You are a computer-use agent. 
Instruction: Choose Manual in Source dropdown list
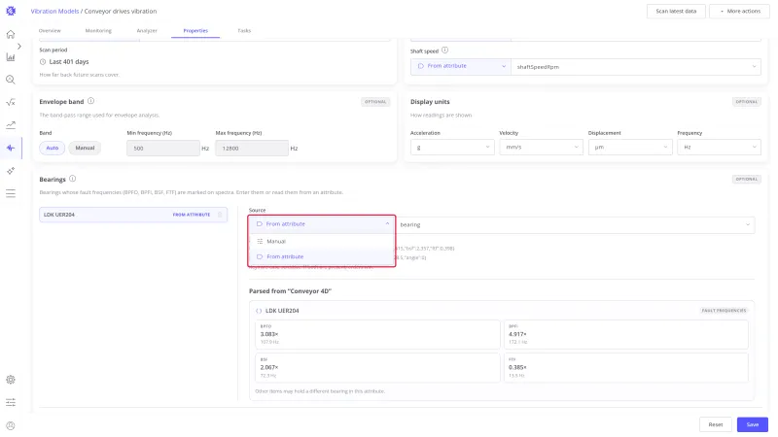point(322,241)
